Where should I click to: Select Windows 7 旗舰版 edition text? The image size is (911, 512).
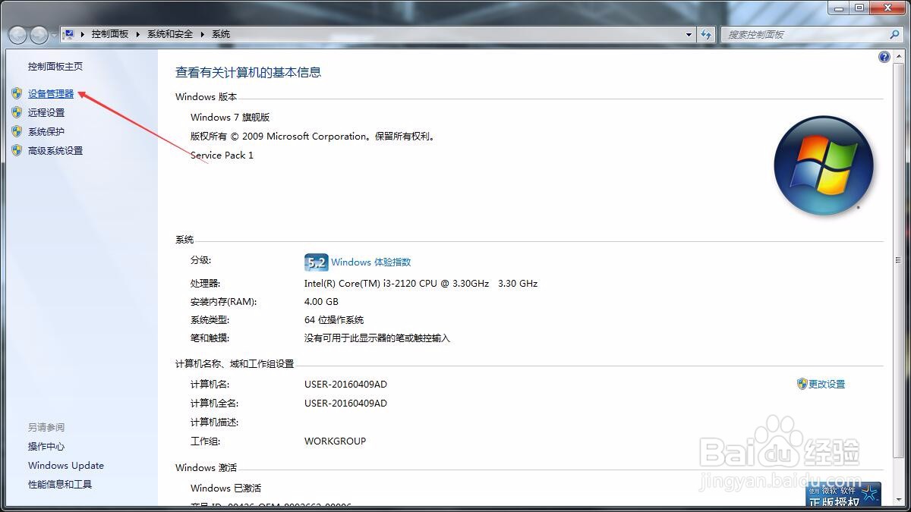(x=230, y=118)
